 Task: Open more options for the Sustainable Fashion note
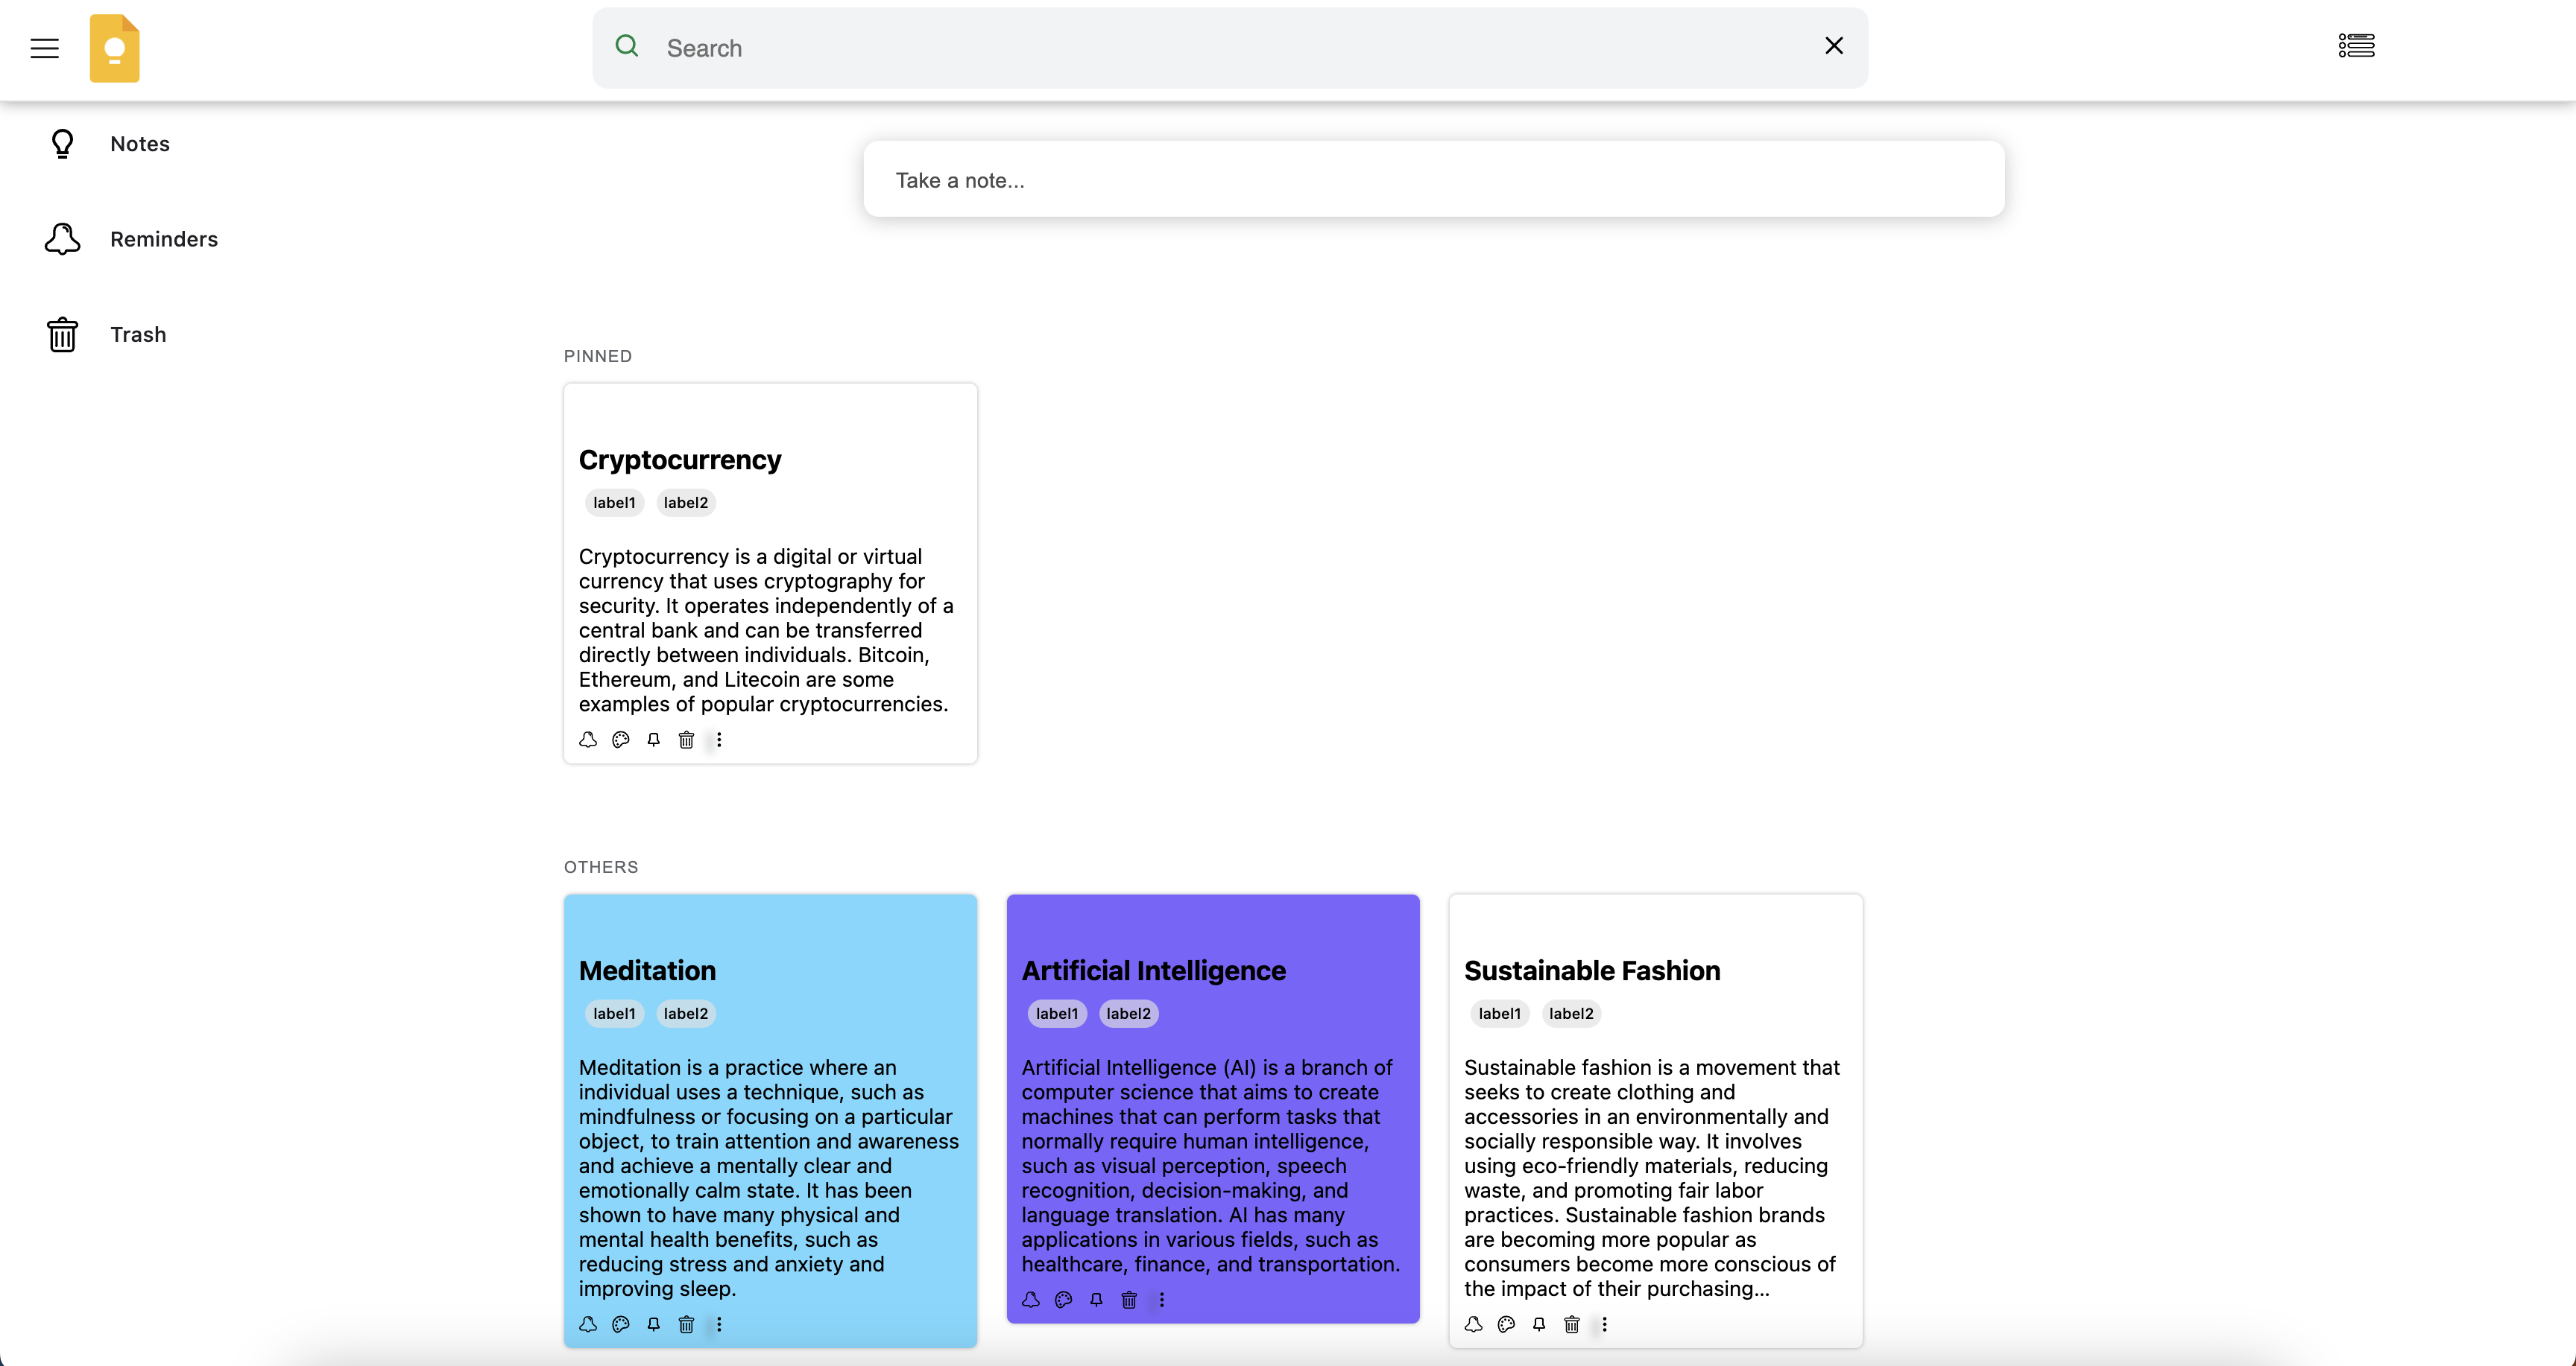1604,1324
